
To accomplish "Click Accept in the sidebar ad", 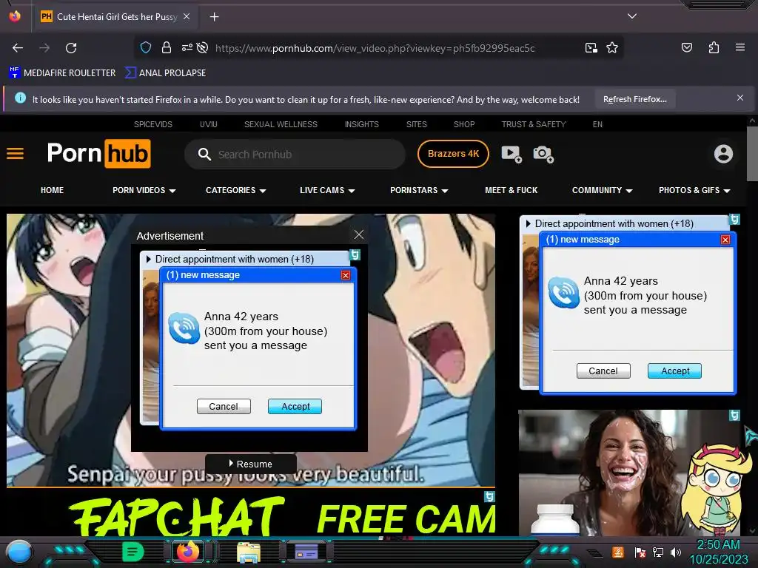I will click(675, 371).
